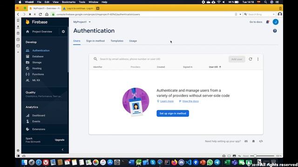Open the Tools menu
The image size is (298, 167).
(x=82, y=2)
